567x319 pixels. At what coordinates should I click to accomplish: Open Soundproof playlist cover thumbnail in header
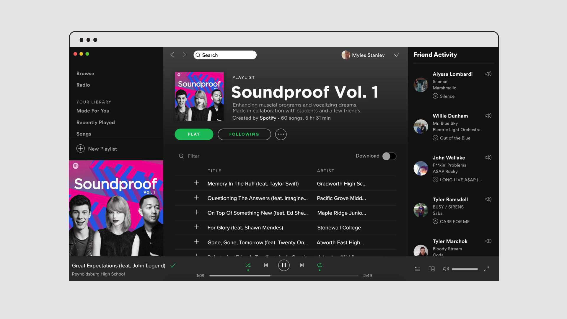[199, 96]
